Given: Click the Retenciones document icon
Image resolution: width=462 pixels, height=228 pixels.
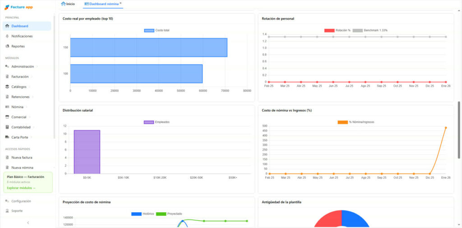Looking at the screenshot, I should click(x=7, y=97).
